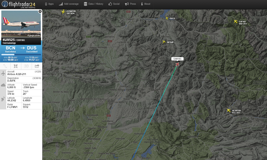Select the DFSJP aircraft icon

164,42
